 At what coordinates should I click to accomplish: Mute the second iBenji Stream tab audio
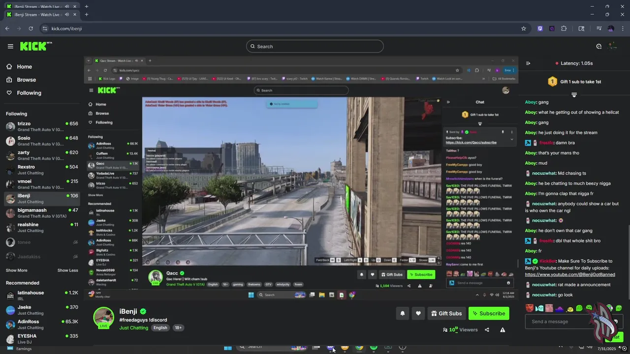point(66,14)
